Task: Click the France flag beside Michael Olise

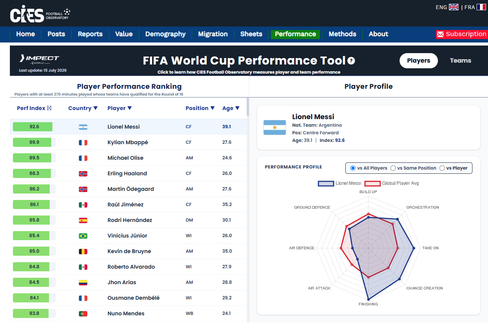Action: click(x=83, y=158)
